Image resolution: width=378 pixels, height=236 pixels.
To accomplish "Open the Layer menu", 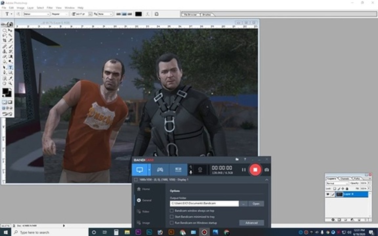I will [31, 8].
